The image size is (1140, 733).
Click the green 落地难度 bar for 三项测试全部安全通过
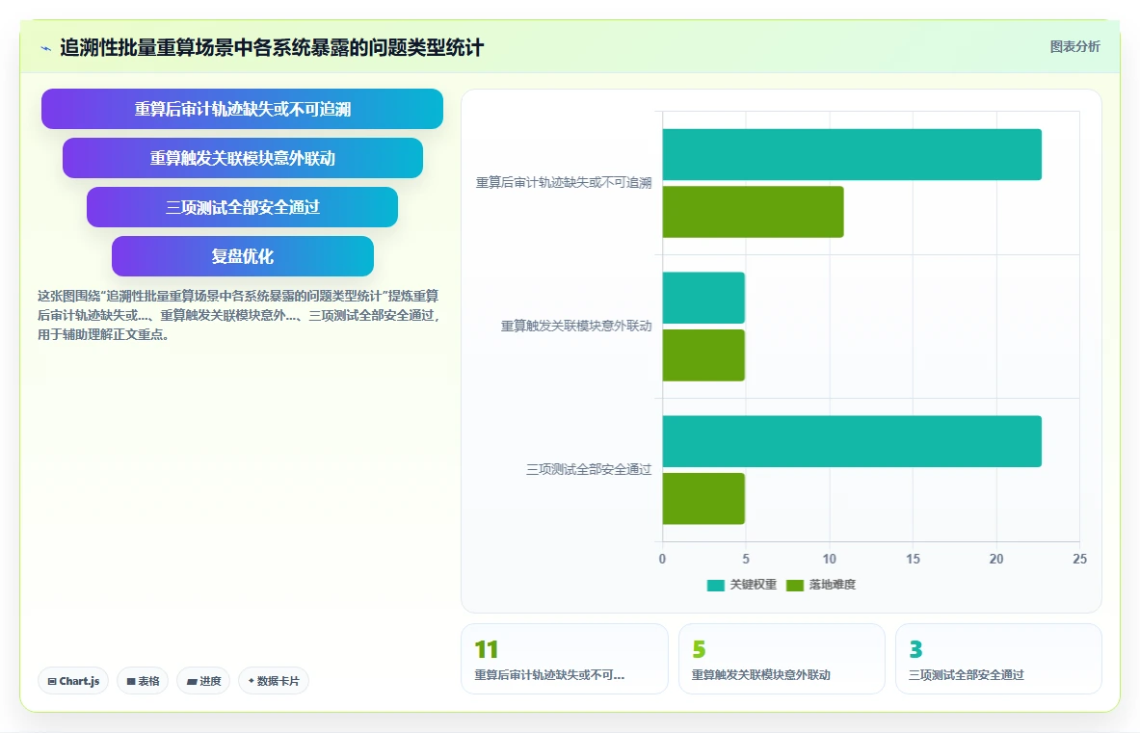pos(703,498)
